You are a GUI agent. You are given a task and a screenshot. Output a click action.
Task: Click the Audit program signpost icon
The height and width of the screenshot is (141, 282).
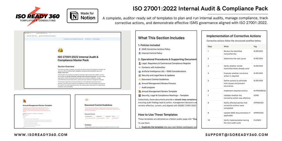coord(139,87)
